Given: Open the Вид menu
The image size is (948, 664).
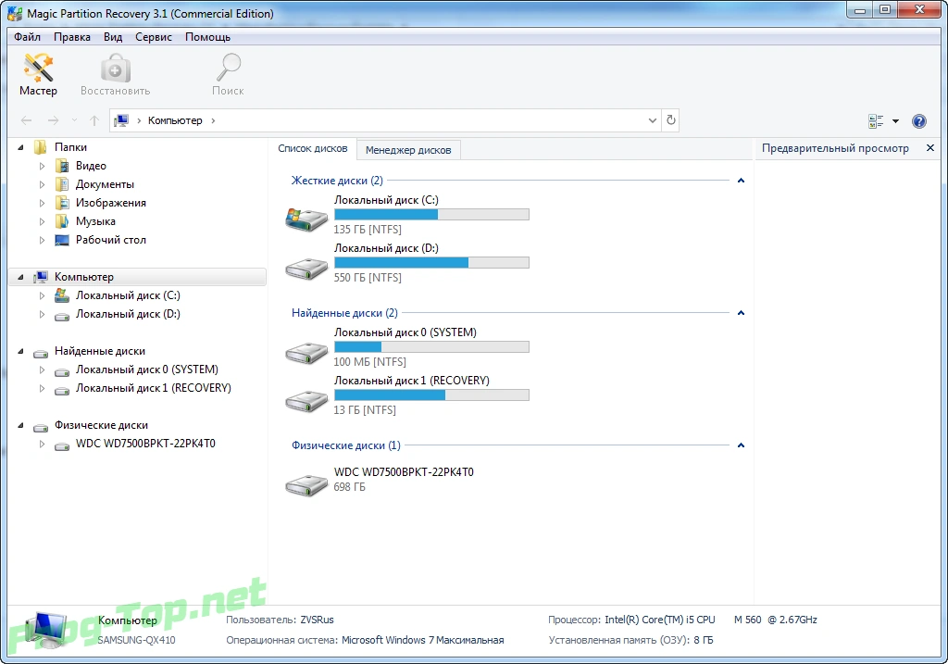Looking at the screenshot, I should click(112, 37).
